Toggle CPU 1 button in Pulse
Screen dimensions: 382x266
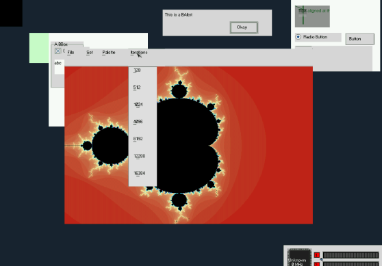317,255
